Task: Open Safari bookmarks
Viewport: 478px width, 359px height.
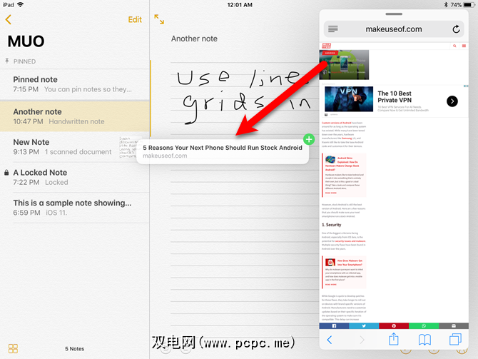Action: 424,340
